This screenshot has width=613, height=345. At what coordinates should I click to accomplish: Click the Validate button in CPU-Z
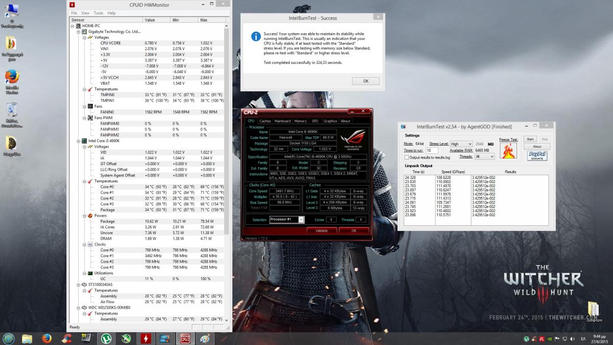(x=322, y=231)
